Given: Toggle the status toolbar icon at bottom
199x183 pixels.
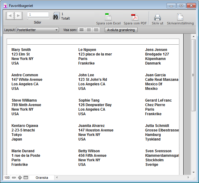Looking at the screenshot, I should (x=26, y=178).
